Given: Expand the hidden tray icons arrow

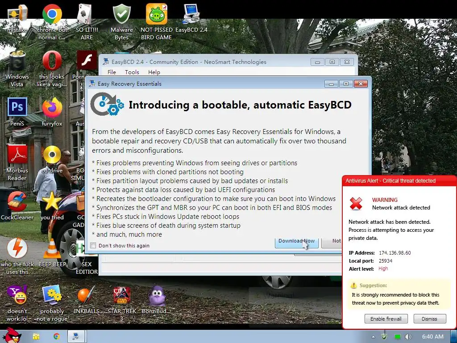Looking at the screenshot, I should (x=374, y=337).
